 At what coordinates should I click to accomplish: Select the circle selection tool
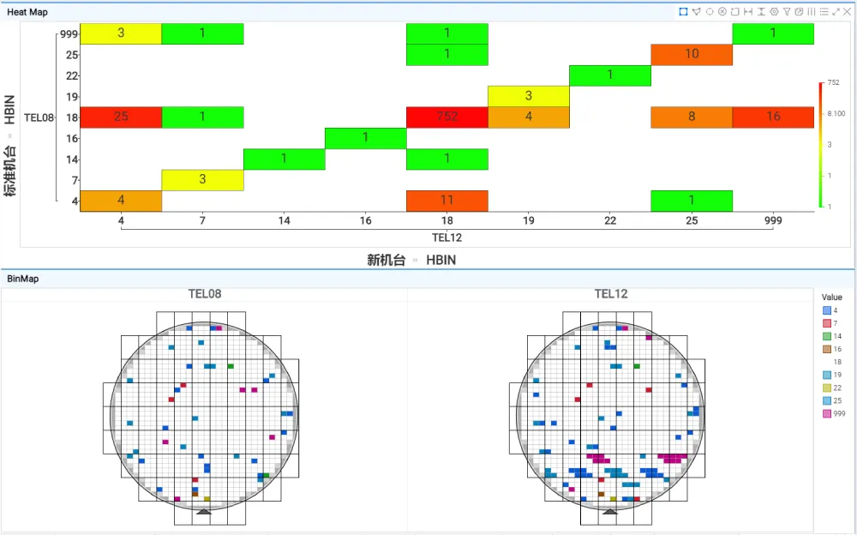tap(710, 11)
